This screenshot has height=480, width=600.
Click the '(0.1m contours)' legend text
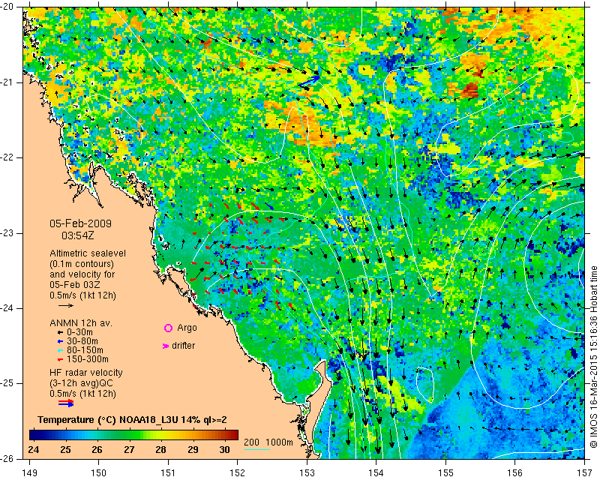[x=82, y=264]
